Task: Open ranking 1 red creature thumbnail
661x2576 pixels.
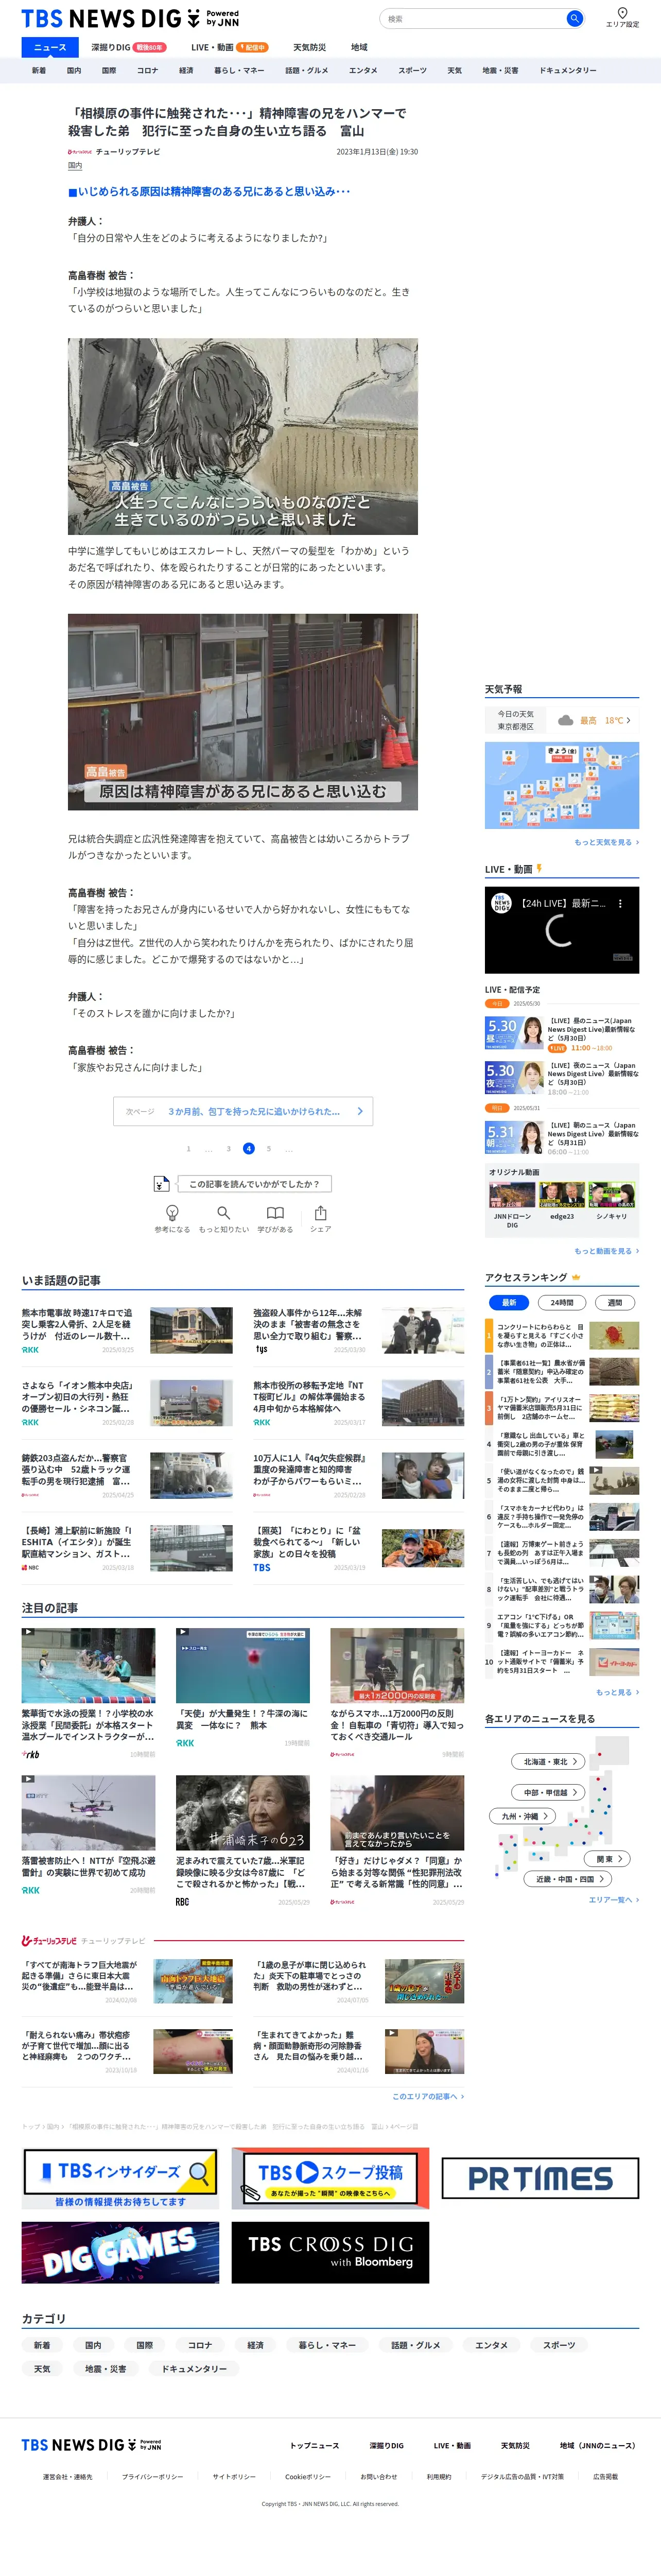Action: tap(614, 1335)
